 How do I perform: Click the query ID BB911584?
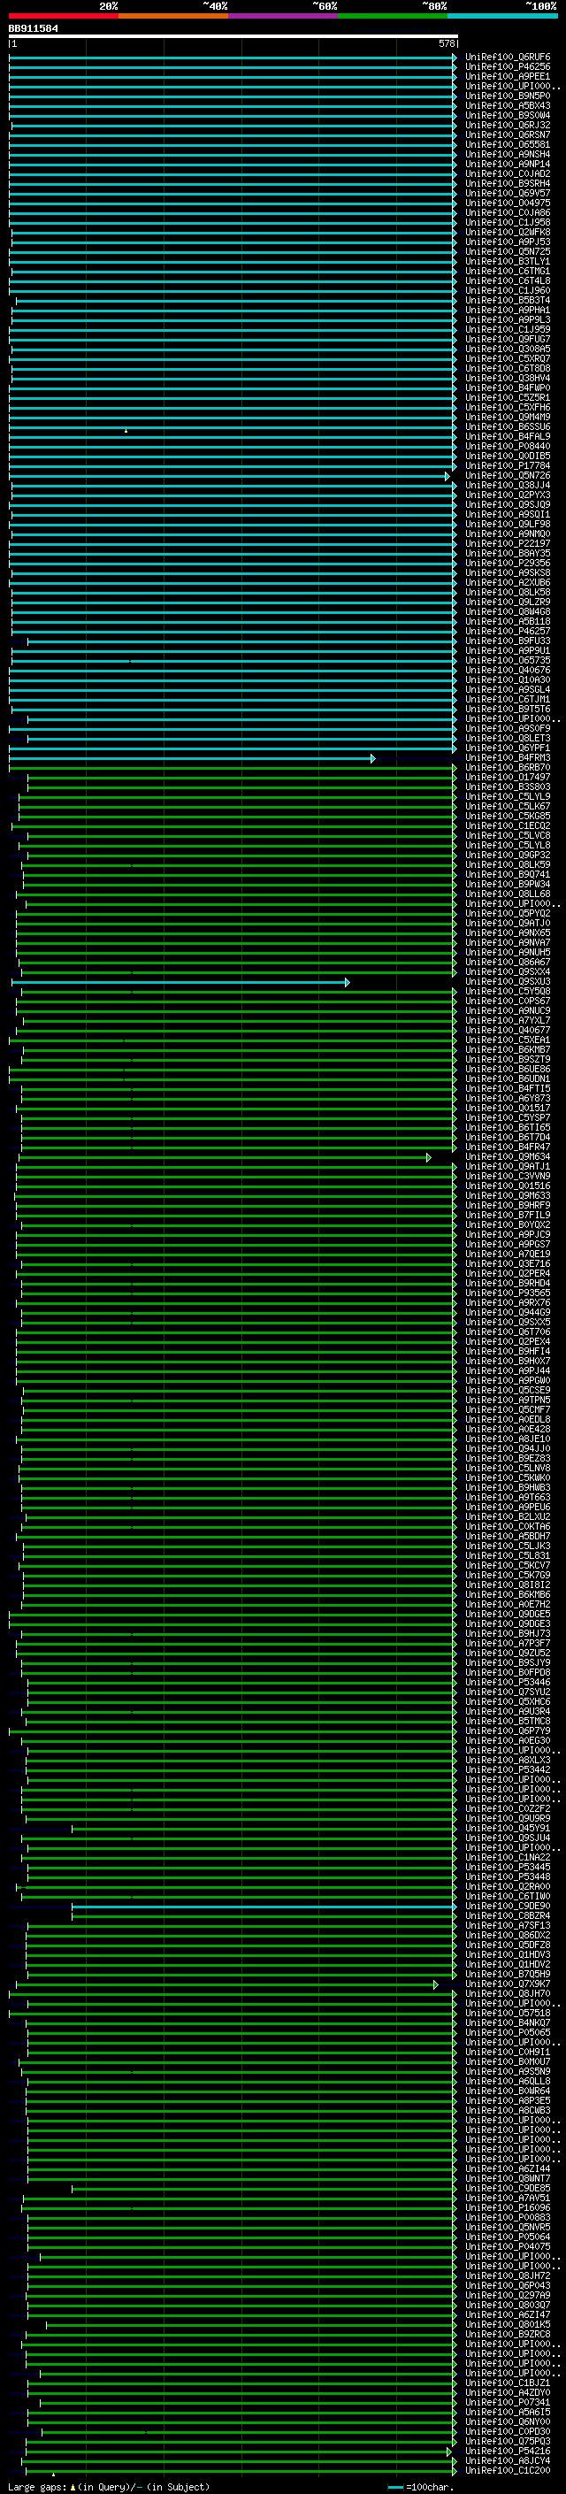click(33, 29)
